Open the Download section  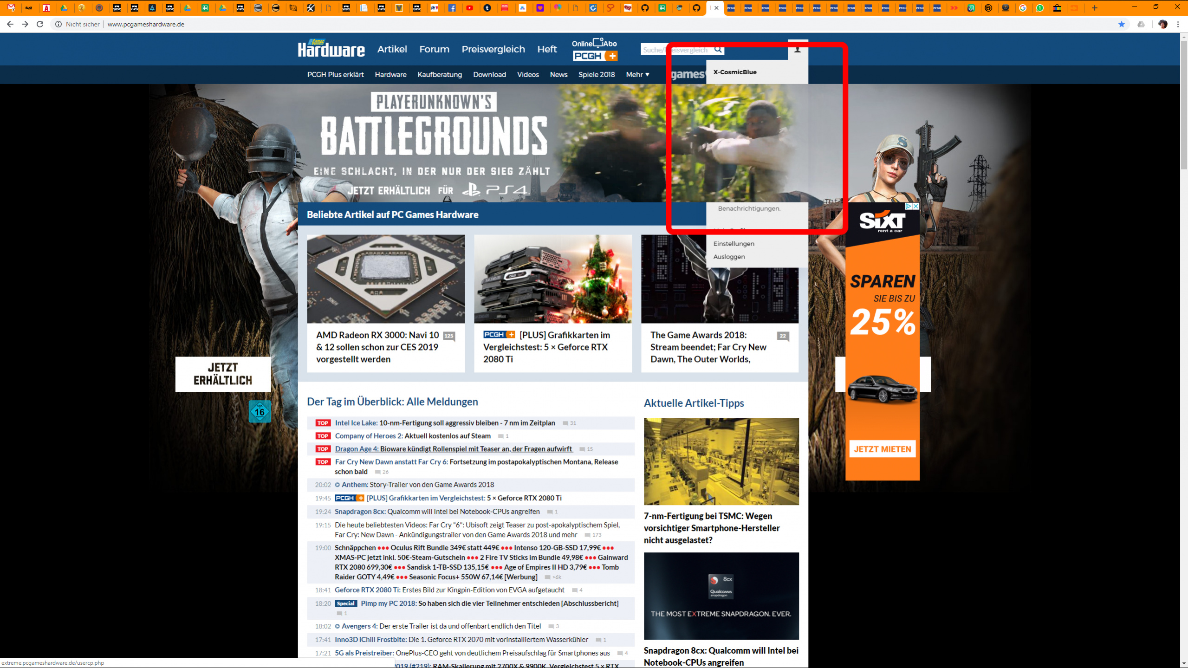coord(489,74)
